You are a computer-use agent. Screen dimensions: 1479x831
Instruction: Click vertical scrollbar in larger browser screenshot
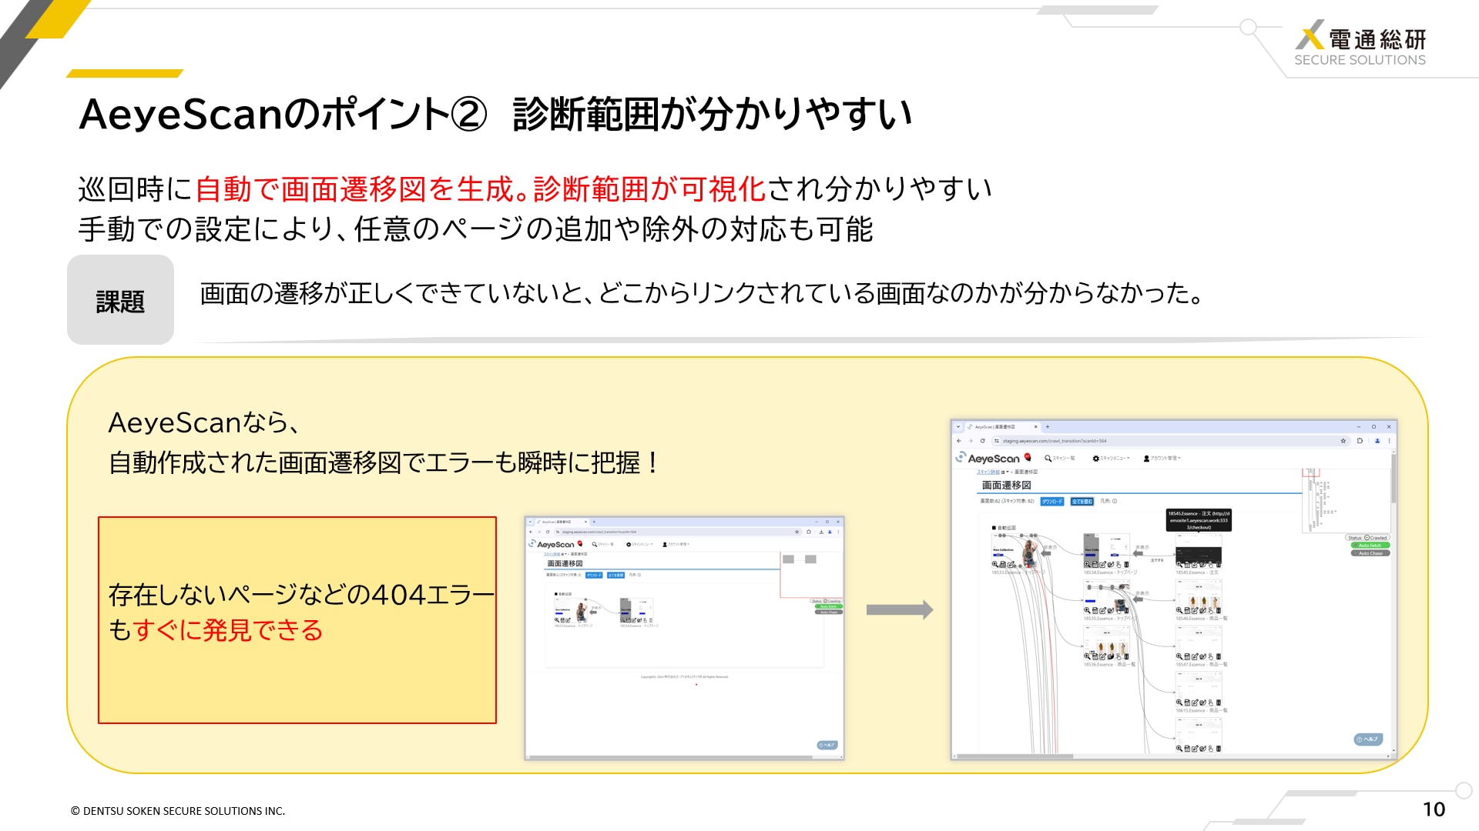[x=1393, y=479]
